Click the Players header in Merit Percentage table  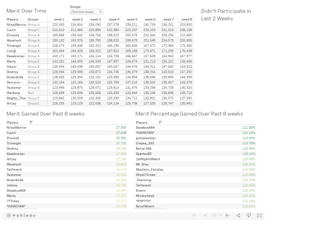[142, 123]
